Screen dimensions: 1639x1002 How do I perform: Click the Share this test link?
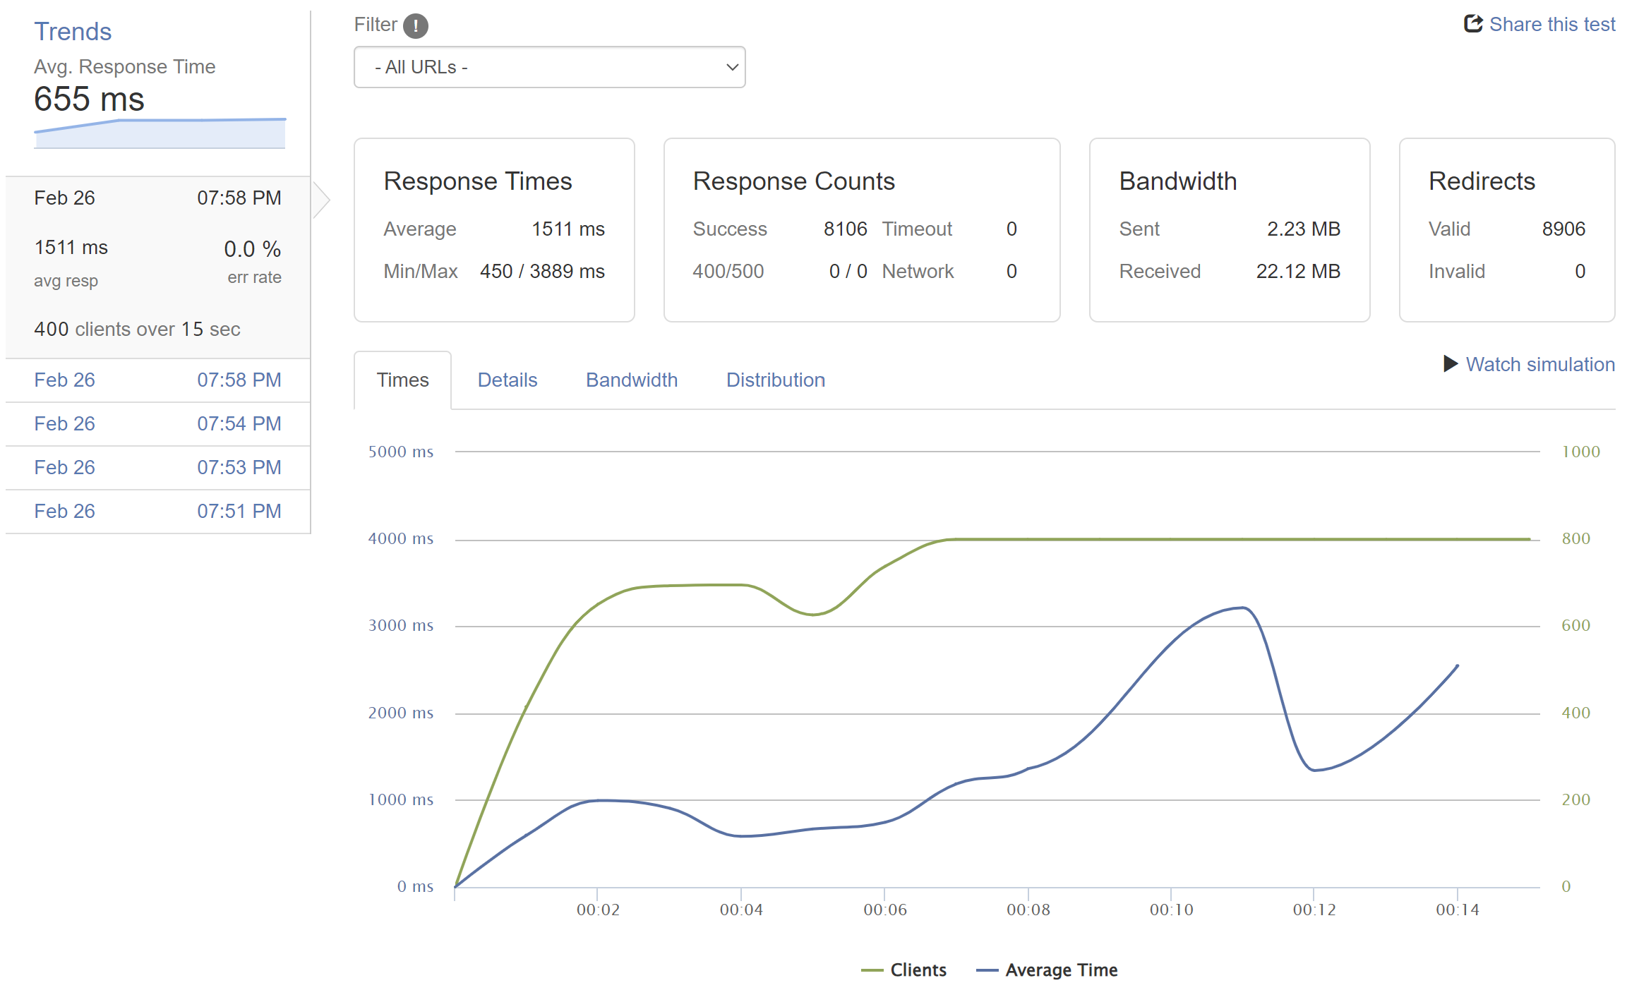[x=1551, y=25]
